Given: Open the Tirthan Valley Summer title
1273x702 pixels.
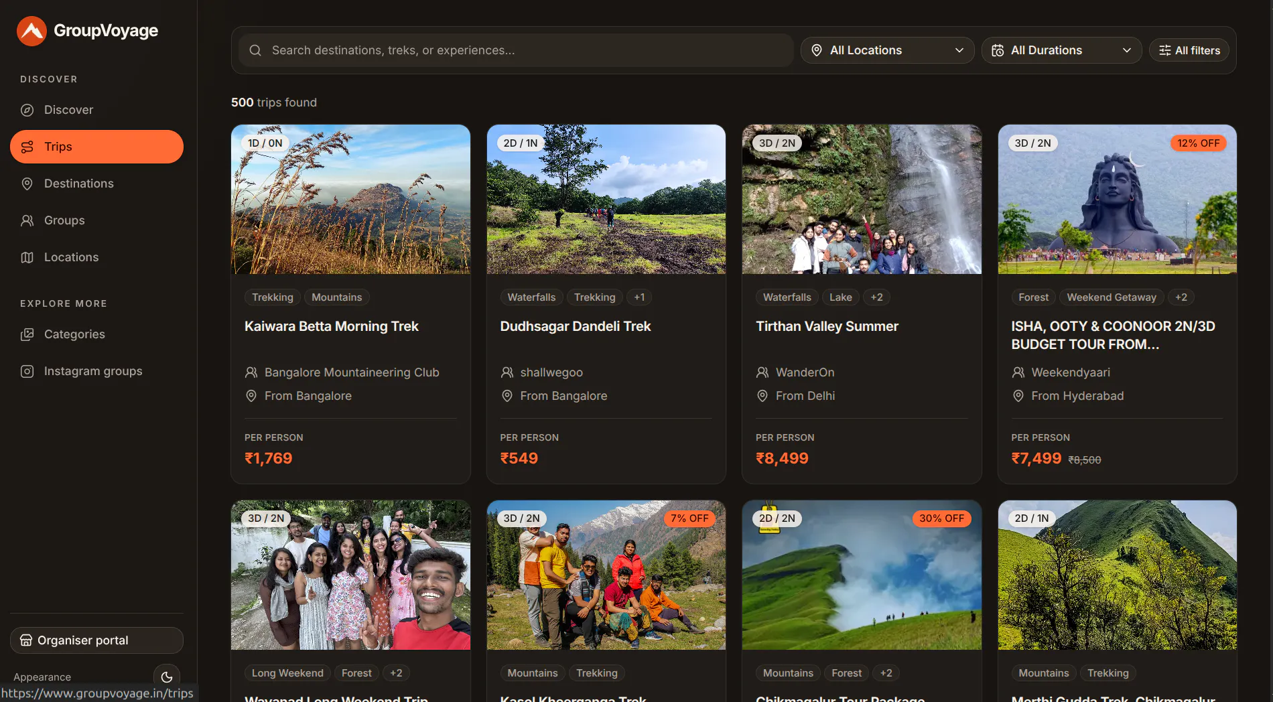Looking at the screenshot, I should coord(827,326).
